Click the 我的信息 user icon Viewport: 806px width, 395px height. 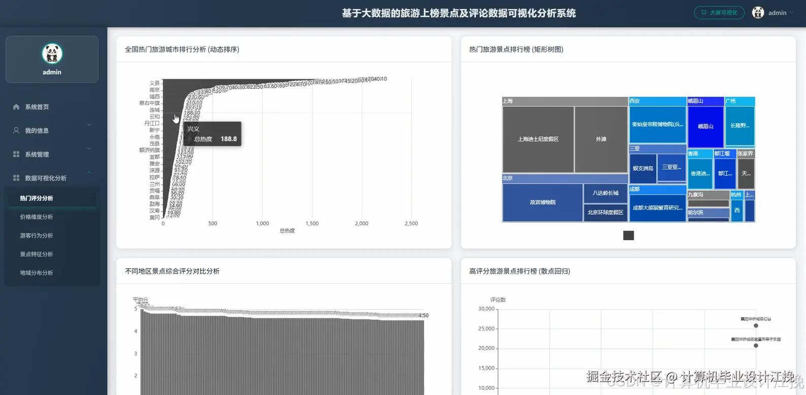tap(16, 130)
